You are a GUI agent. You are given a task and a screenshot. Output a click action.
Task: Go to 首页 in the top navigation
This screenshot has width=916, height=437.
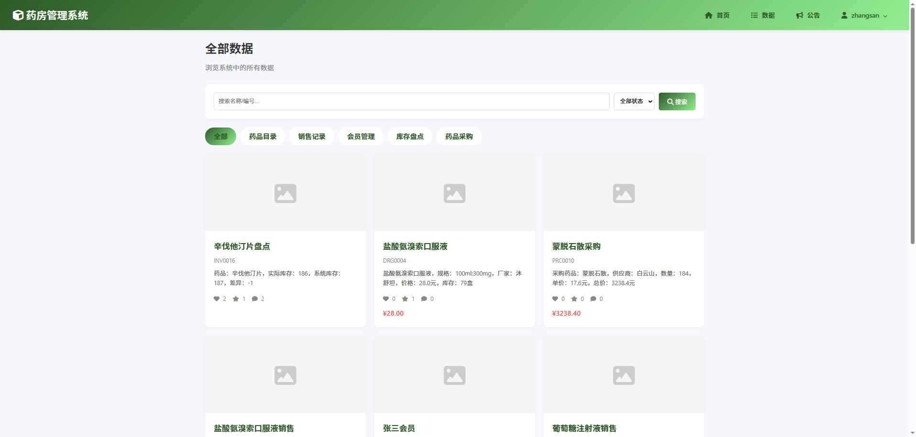(717, 15)
